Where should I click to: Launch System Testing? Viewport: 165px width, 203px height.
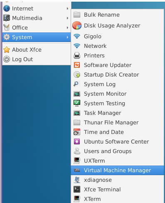click(118, 103)
